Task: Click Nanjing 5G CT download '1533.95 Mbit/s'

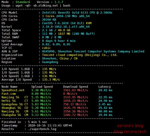Action: [76, 97]
